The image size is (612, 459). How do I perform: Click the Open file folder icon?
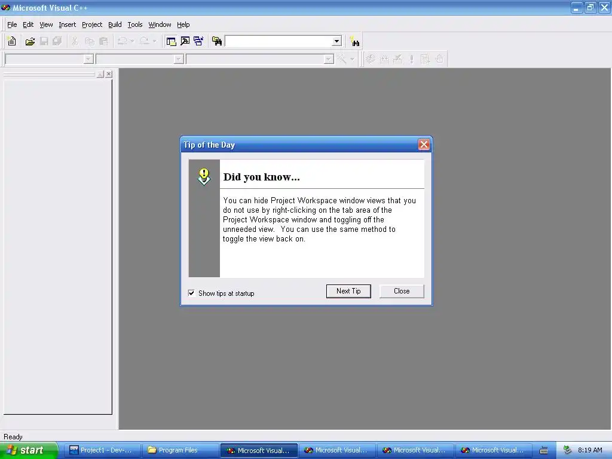pos(30,41)
